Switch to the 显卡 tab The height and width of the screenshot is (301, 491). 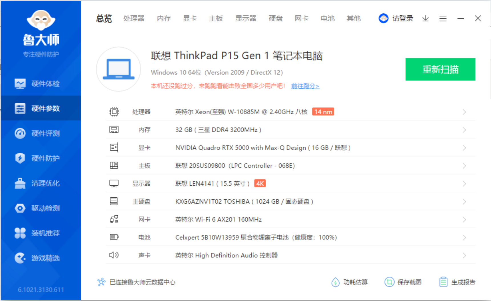tap(190, 19)
